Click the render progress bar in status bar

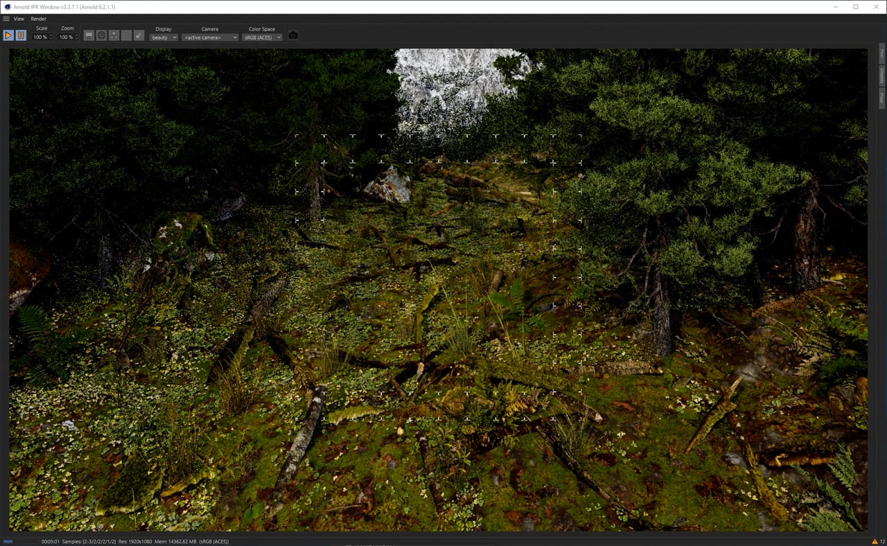[20, 541]
